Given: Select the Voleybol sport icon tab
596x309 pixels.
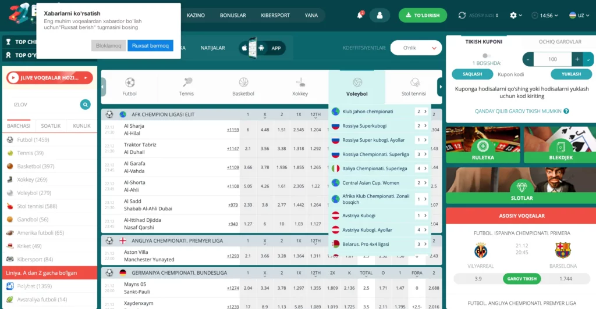Looking at the screenshot, I should pos(357,87).
